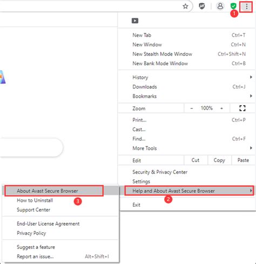Select How to Uninstall
This screenshot has width=256, height=264.
60,200
